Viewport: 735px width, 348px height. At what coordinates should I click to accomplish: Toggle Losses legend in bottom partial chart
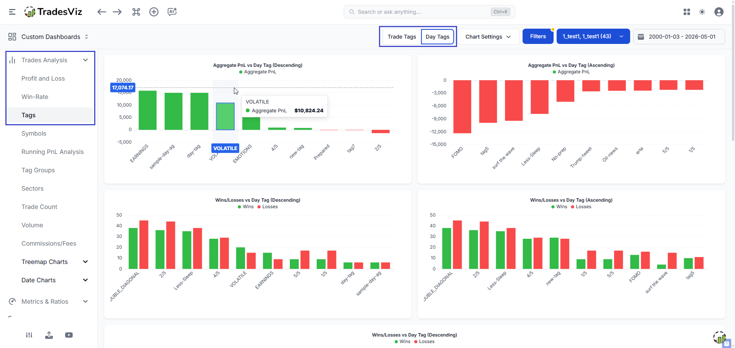tap(424, 342)
